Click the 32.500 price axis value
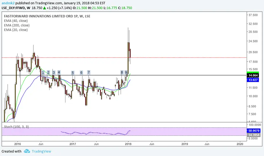 [x=253, y=24]
